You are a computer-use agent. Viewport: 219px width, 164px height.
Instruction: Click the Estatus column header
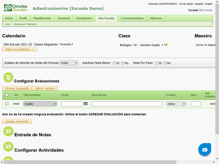[171, 95]
